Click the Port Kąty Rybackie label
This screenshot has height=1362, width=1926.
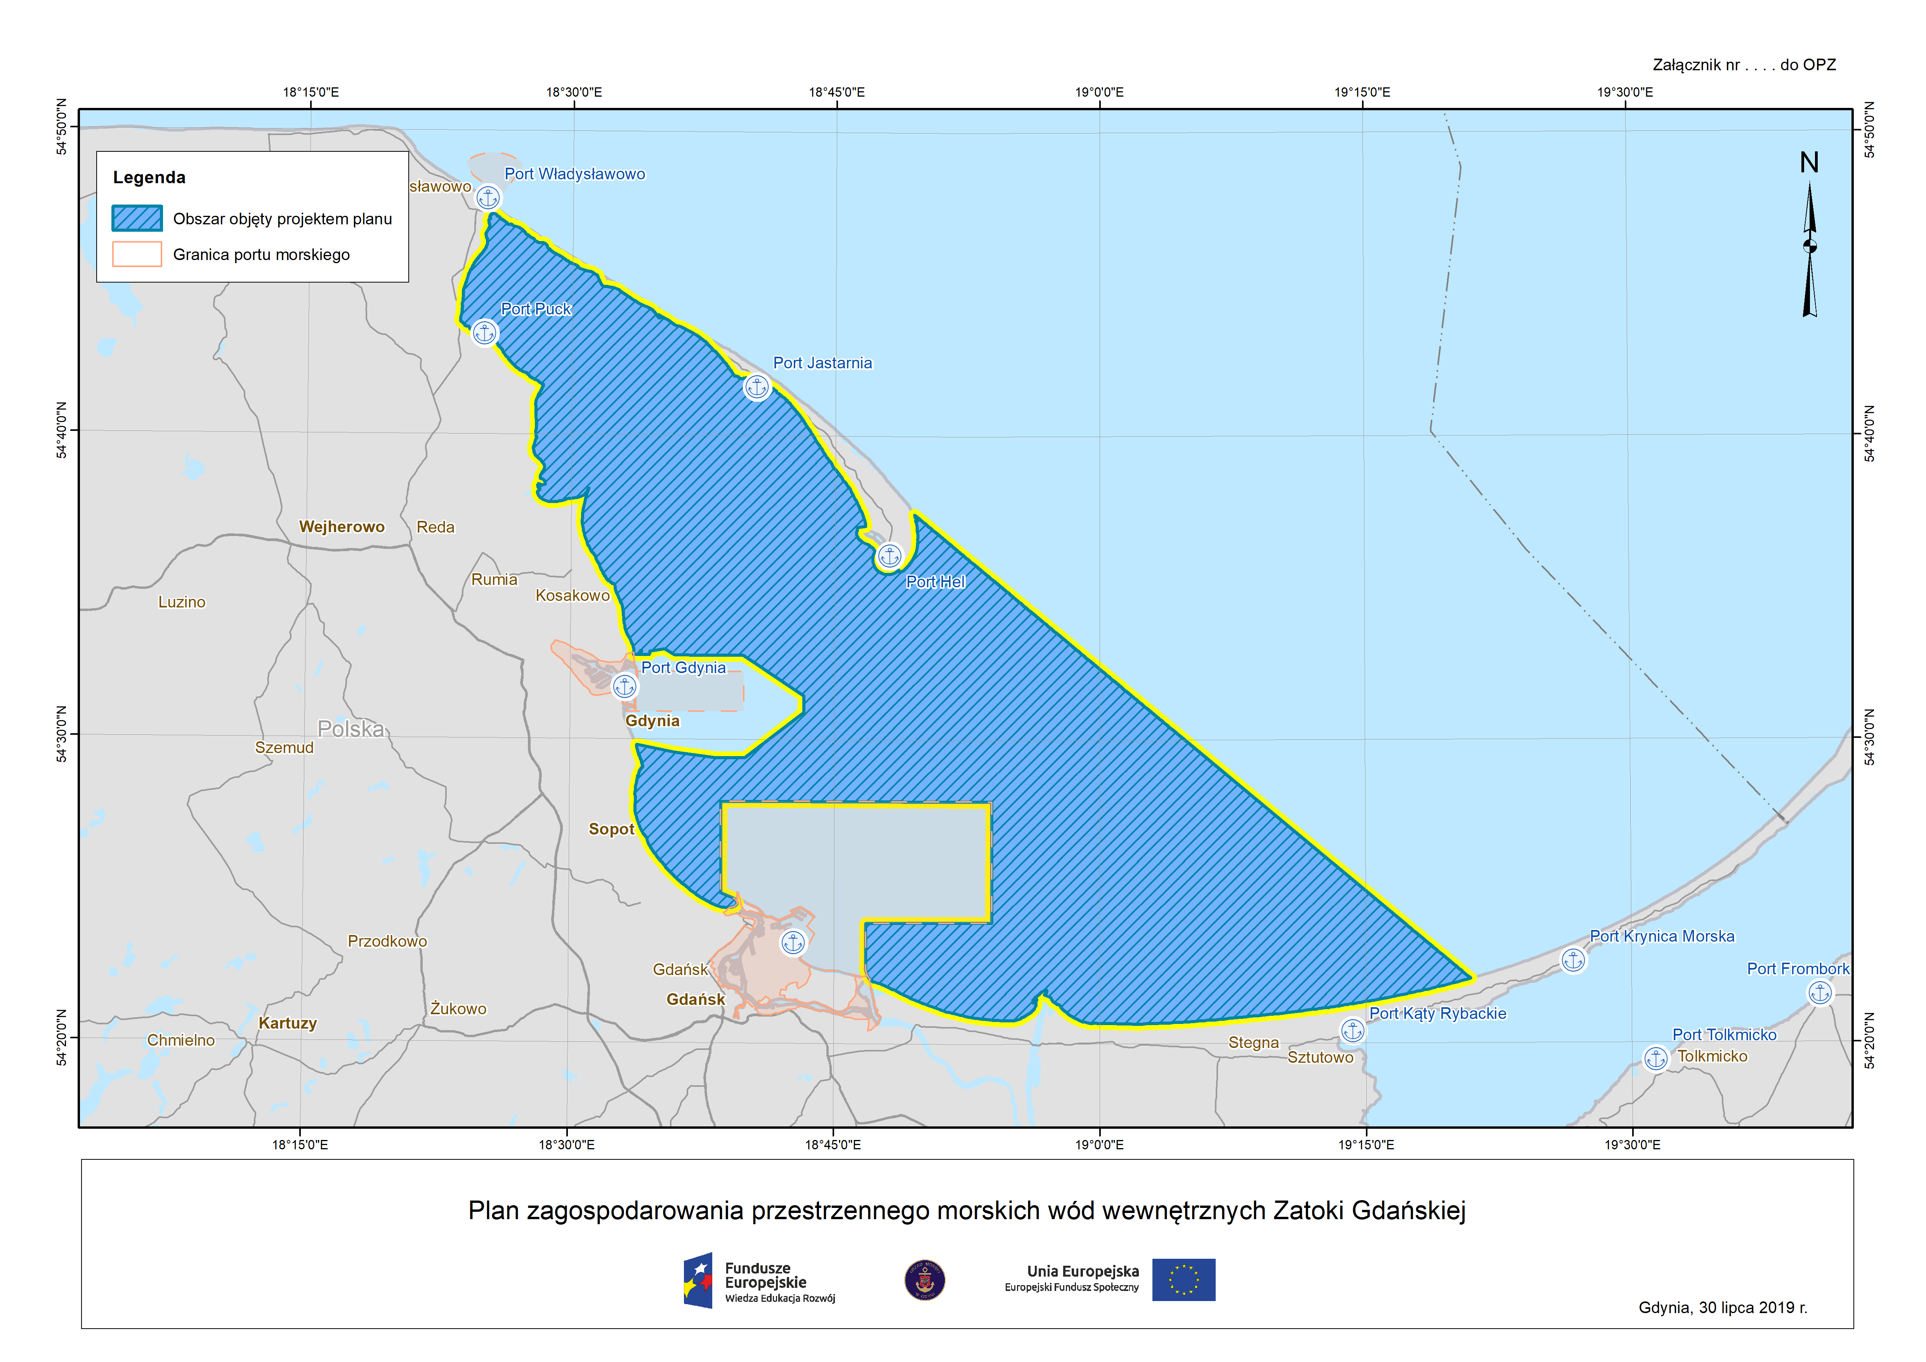tap(1437, 1014)
